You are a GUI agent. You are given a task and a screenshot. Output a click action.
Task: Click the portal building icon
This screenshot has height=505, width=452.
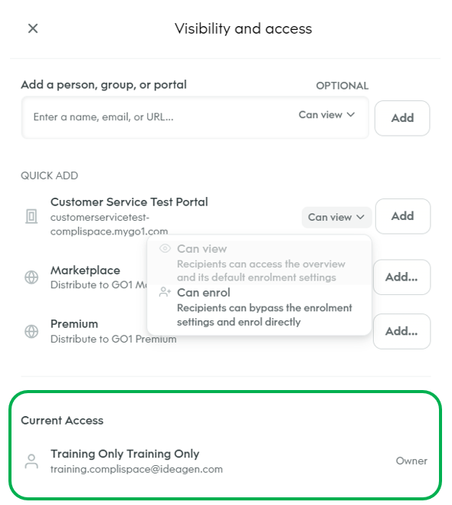(x=31, y=216)
